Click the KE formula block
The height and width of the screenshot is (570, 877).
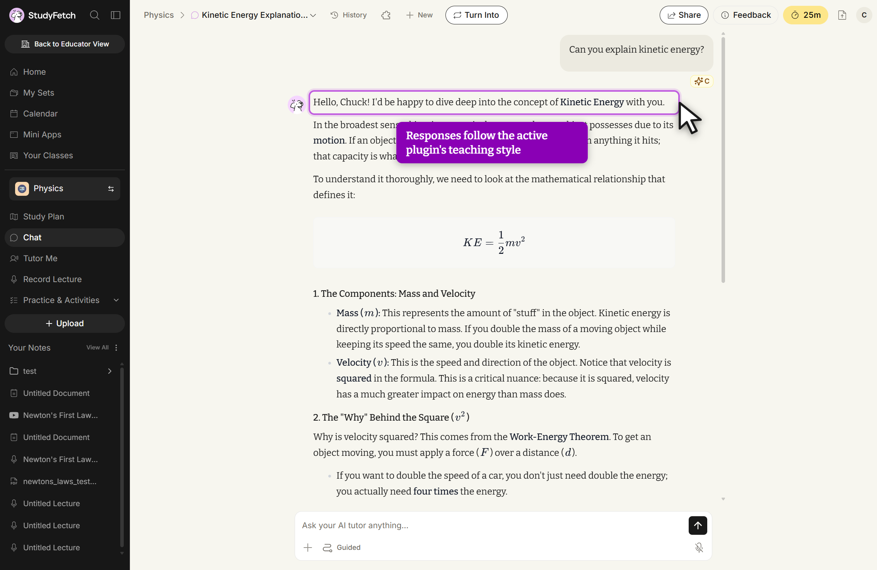[x=494, y=243]
